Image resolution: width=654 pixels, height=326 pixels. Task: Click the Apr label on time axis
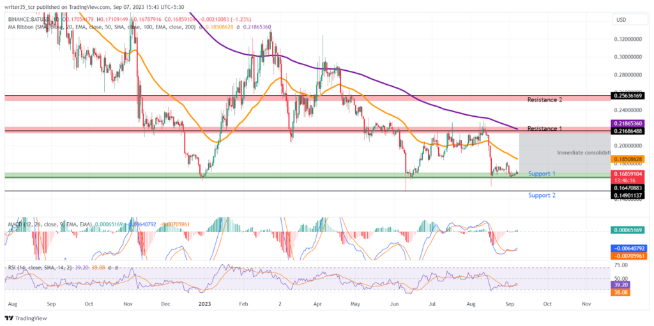pyautogui.click(x=318, y=304)
